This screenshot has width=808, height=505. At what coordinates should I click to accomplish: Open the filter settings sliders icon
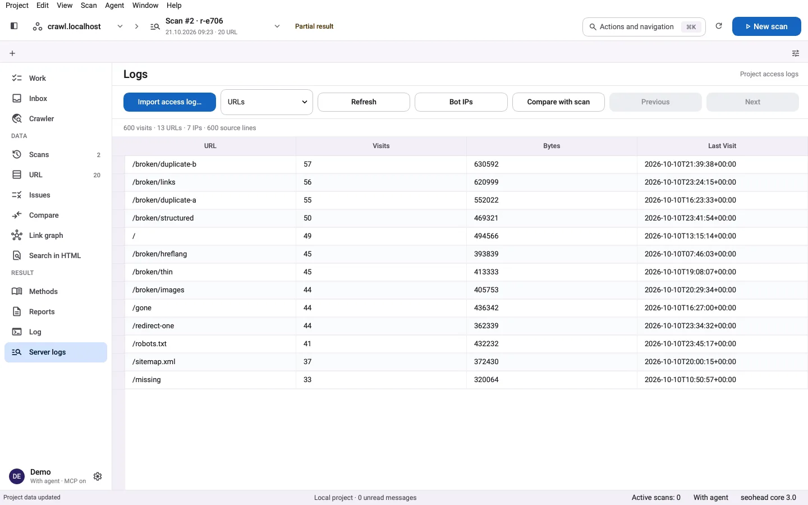796,53
